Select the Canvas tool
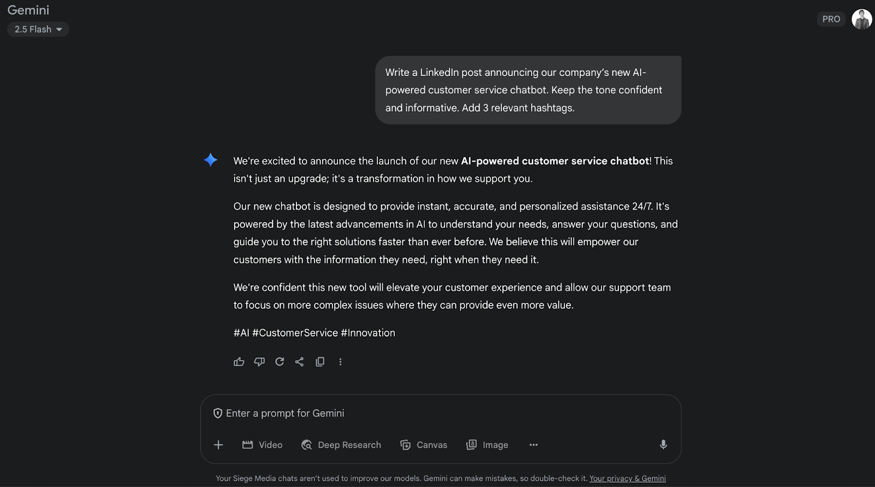 424,445
